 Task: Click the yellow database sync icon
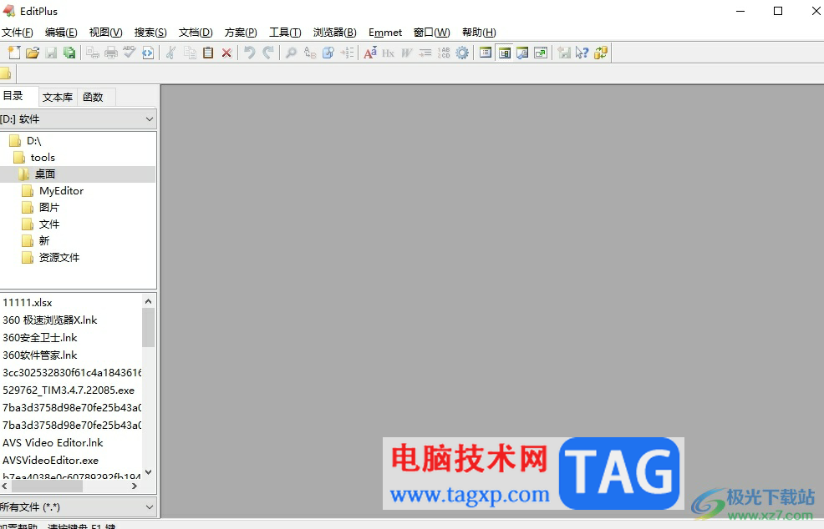point(601,53)
